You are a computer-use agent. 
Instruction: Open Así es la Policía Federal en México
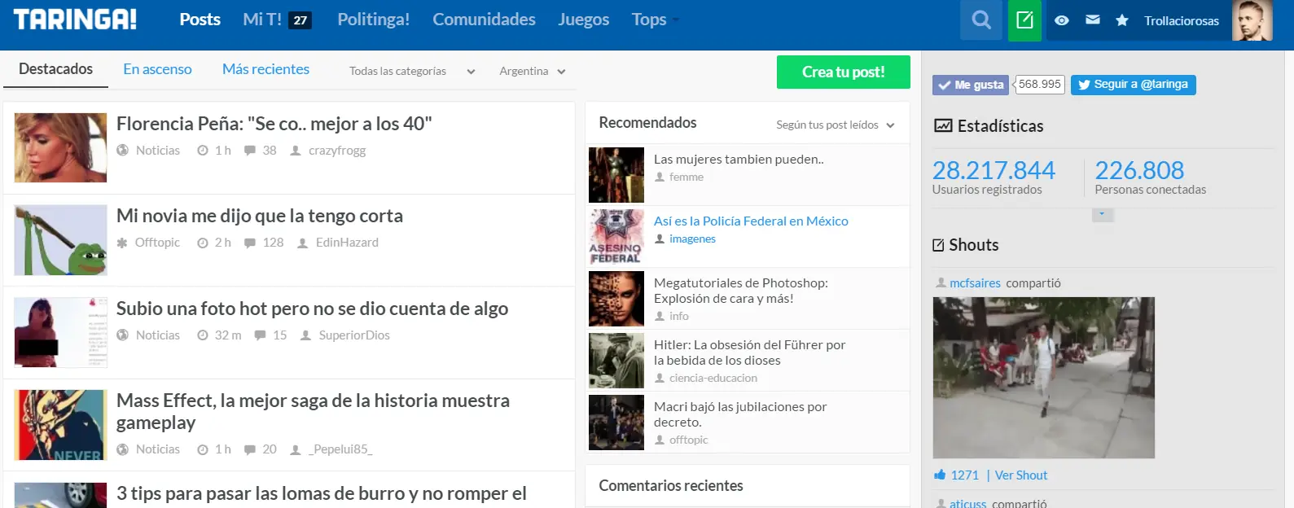pyautogui.click(x=751, y=221)
